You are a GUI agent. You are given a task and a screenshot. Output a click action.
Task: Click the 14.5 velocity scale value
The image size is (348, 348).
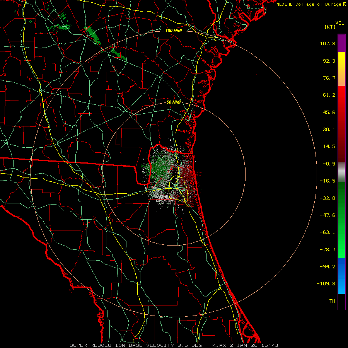tap(329, 147)
